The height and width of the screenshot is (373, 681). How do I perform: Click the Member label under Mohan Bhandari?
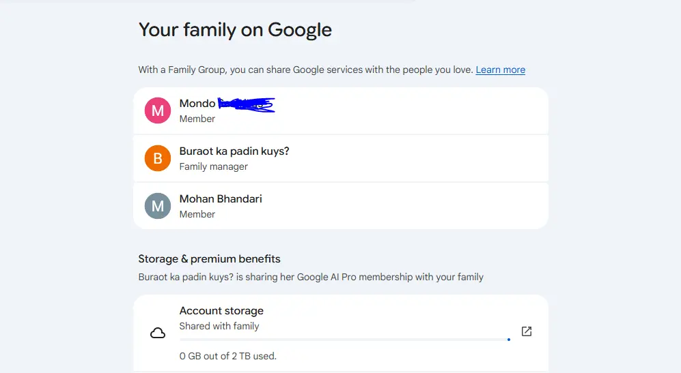(x=197, y=214)
